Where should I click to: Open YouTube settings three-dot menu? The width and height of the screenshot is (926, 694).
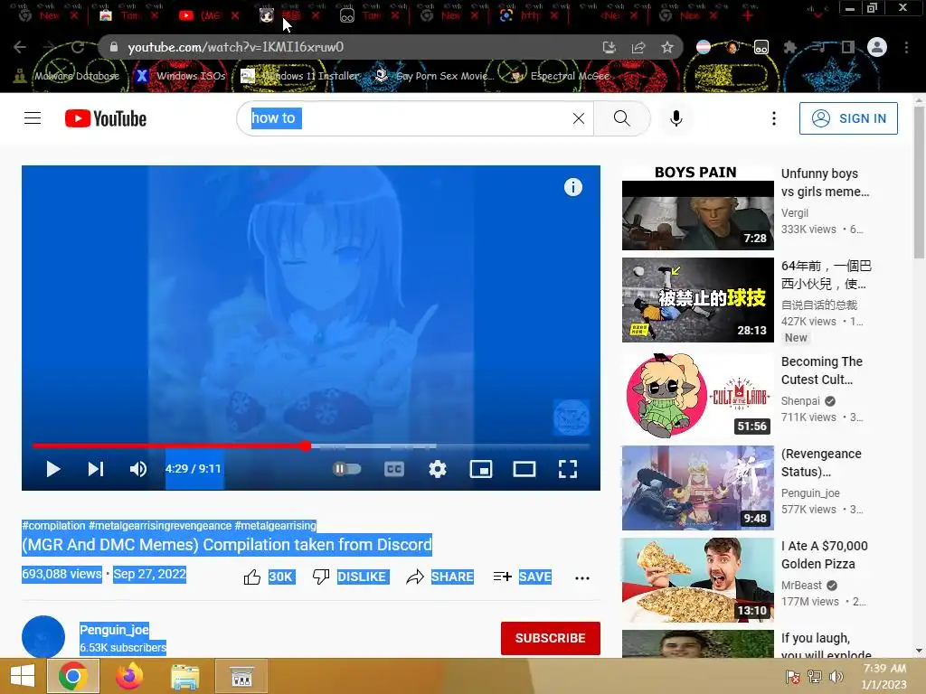click(774, 118)
